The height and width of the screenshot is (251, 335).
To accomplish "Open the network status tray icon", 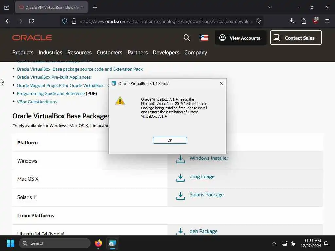I will (284, 243).
